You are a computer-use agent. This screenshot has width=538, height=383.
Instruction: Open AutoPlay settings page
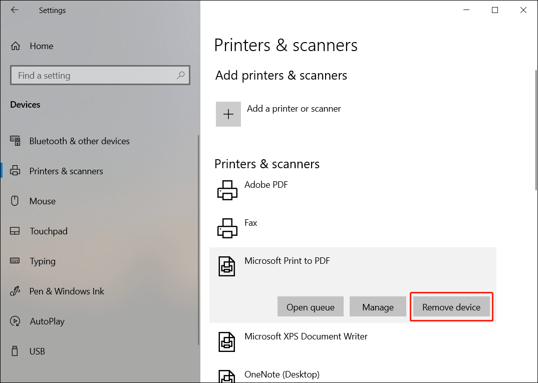click(47, 321)
